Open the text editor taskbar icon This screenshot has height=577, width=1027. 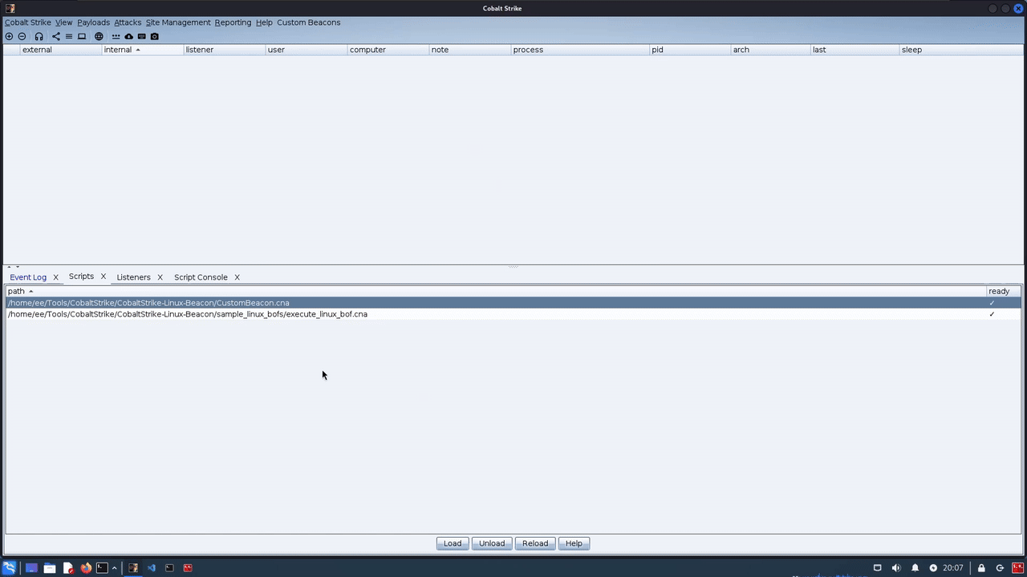[x=67, y=568]
